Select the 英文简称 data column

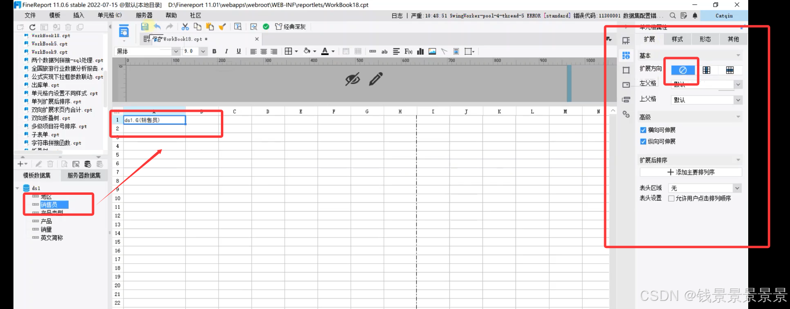point(51,238)
